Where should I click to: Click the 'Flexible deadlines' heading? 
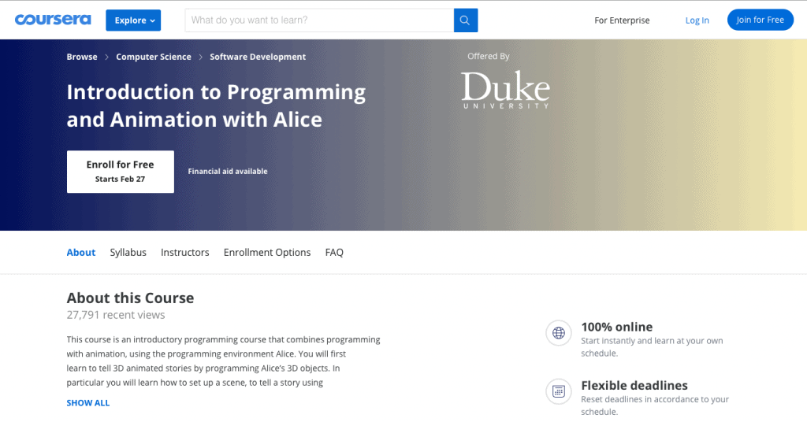[634, 386]
